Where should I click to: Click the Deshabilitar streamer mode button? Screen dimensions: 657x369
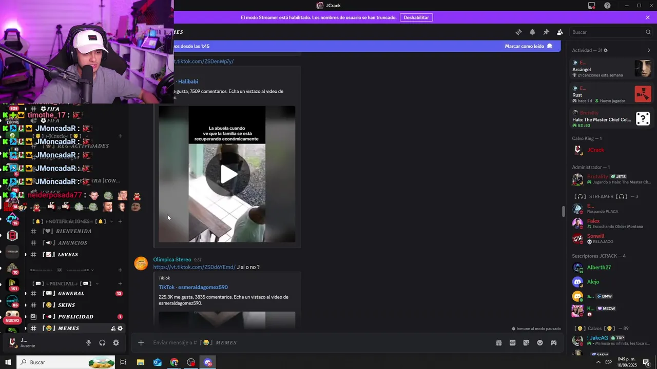click(x=416, y=17)
